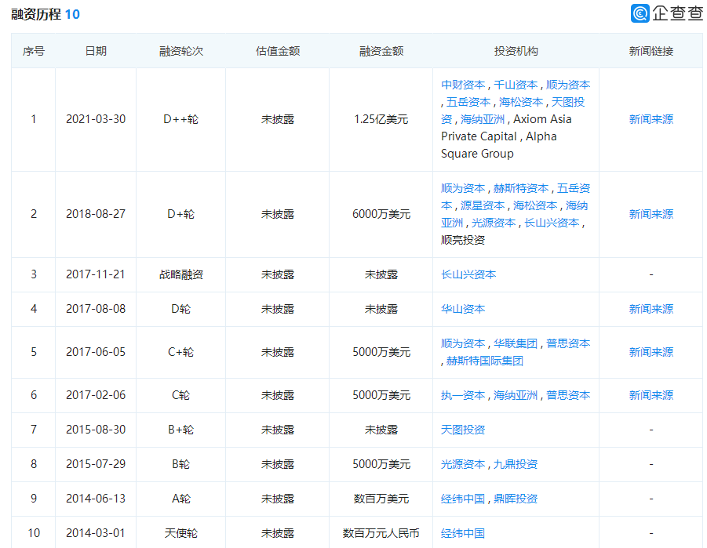Image resolution: width=707 pixels, height=548 pixels.
Task: Select the date cell 2015-08-30
Action: pos(96,430)
